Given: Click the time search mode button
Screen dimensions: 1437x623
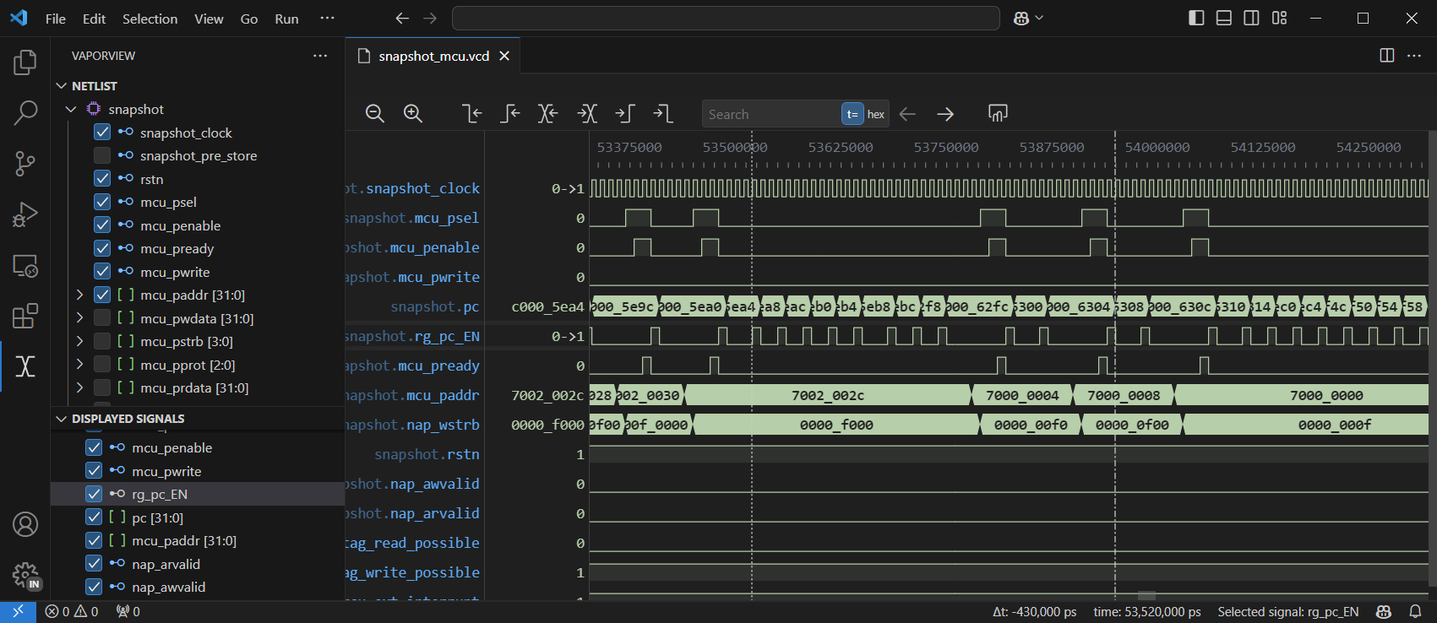Looking at the screenshot, I should (x=852, y=114).
